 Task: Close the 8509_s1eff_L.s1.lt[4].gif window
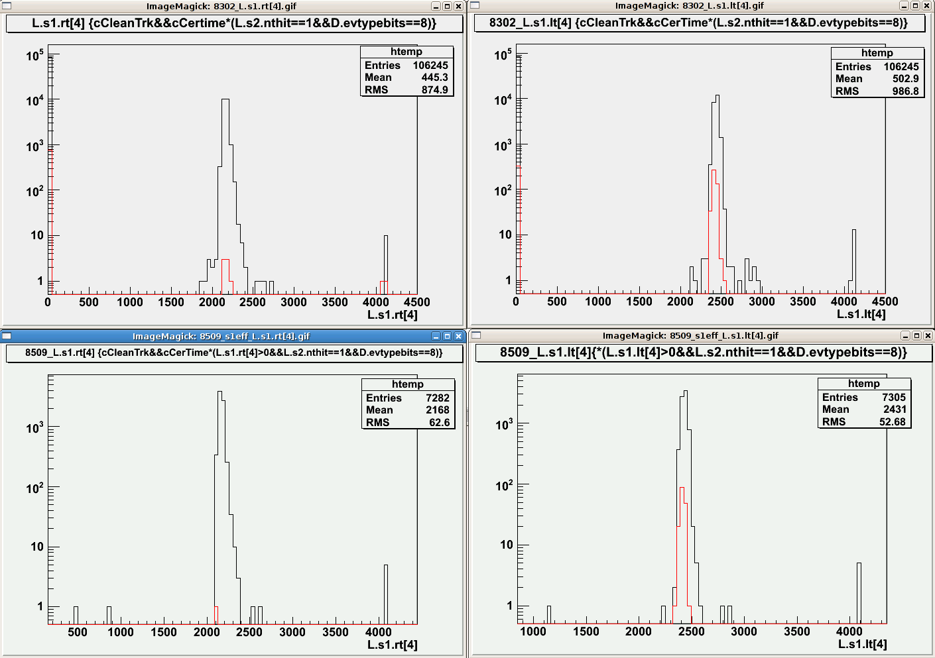[x=928, y=335]
